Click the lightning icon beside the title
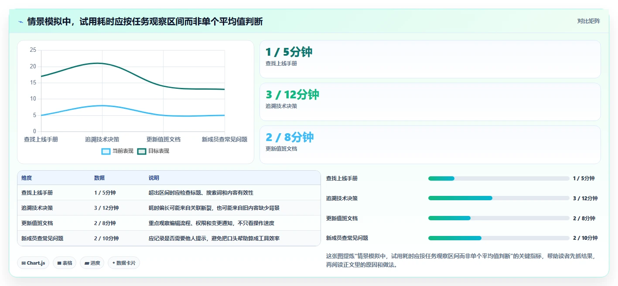This screenshot has width=618, height=286. (x=20, y=21)
